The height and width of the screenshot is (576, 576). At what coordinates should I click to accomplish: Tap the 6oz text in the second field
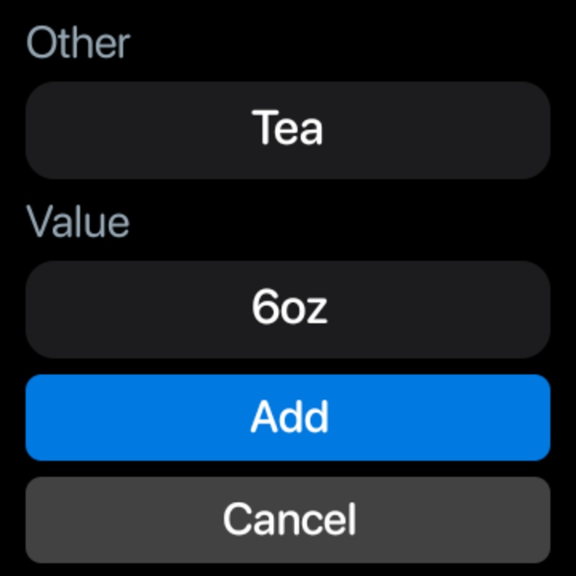(x=289, y=308)
